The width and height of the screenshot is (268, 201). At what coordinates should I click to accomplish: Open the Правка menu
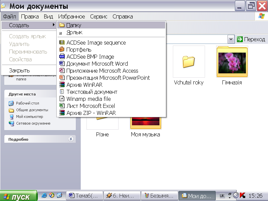[x=30, y=16]
